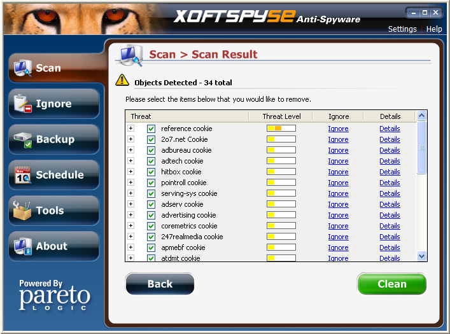Click the scrollbar up arrow

click(421, 116)
